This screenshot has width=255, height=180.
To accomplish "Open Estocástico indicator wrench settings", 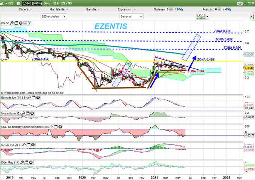I will click(29, 97).
